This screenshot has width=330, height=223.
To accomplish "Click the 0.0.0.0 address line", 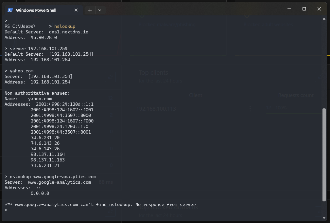I will coord(40,193).
